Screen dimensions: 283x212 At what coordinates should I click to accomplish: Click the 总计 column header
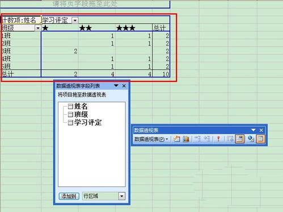[x=161, y=28]
